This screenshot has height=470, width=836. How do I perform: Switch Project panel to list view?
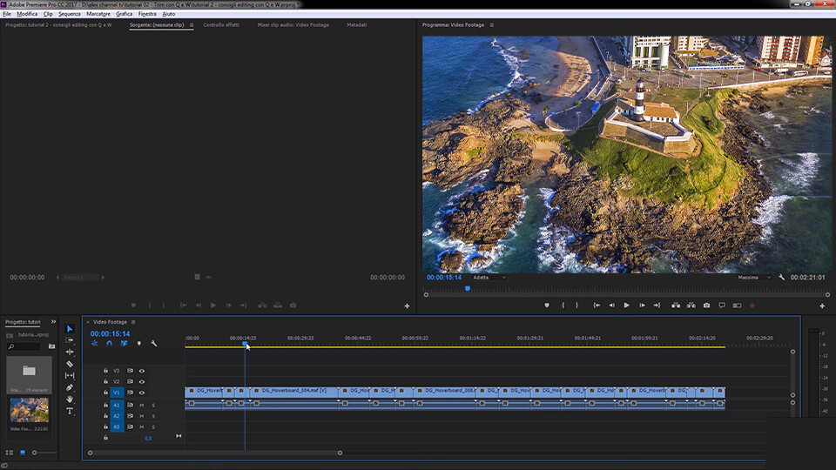pyautogui.click(x=9, y=453)
